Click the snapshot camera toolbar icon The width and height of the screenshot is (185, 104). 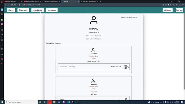coord(166,5)
